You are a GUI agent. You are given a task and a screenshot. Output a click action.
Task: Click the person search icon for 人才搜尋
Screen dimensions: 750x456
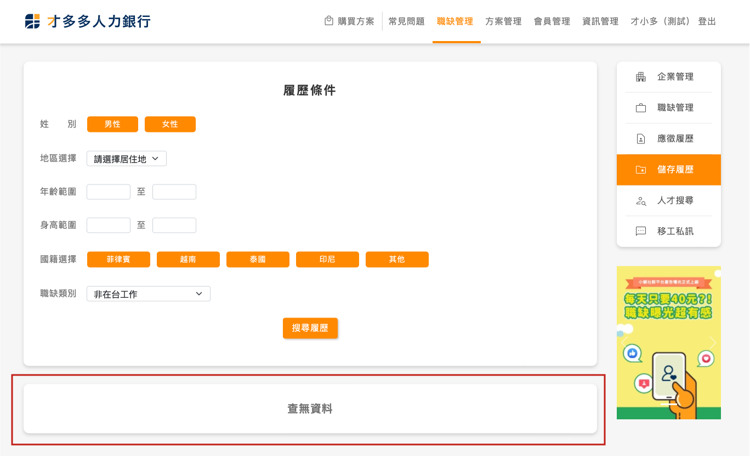click(x=641, y=201)
